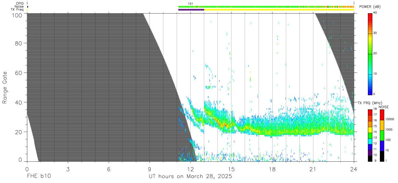Screen dimensions: 398x183
Task: Click the FHE b10 radar beam label
Action: click(x=39, y=177)
